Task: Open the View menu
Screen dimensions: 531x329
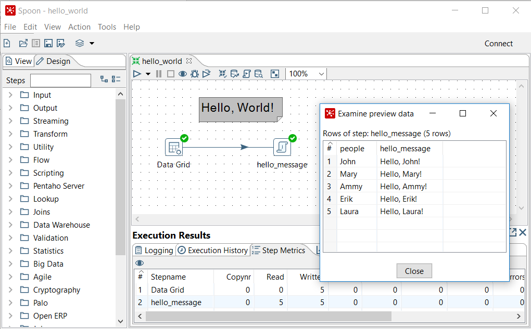Action: [x=53, y=27]
